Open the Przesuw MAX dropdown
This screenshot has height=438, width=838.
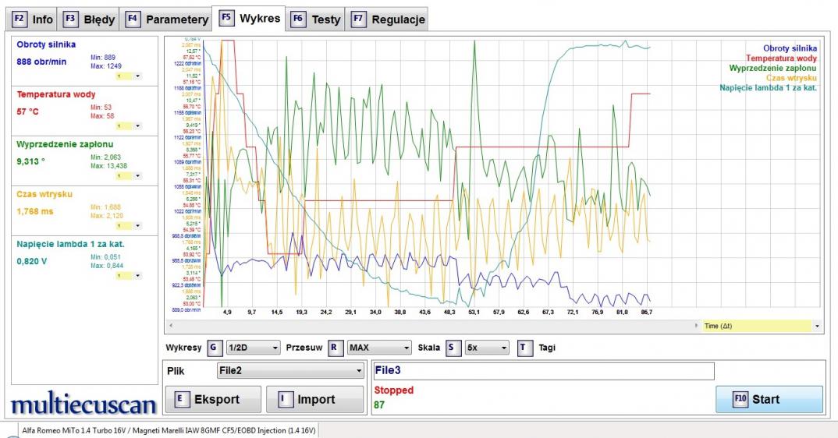379,348
